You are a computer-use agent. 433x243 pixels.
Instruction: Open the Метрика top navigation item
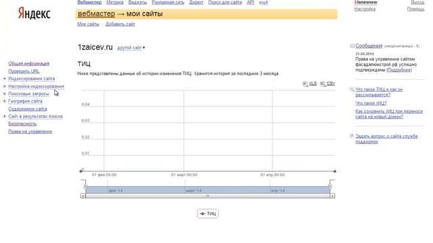click(x=115, y=2)
